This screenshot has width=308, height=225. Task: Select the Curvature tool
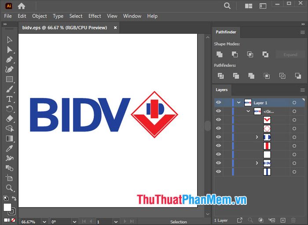point(9,69)
